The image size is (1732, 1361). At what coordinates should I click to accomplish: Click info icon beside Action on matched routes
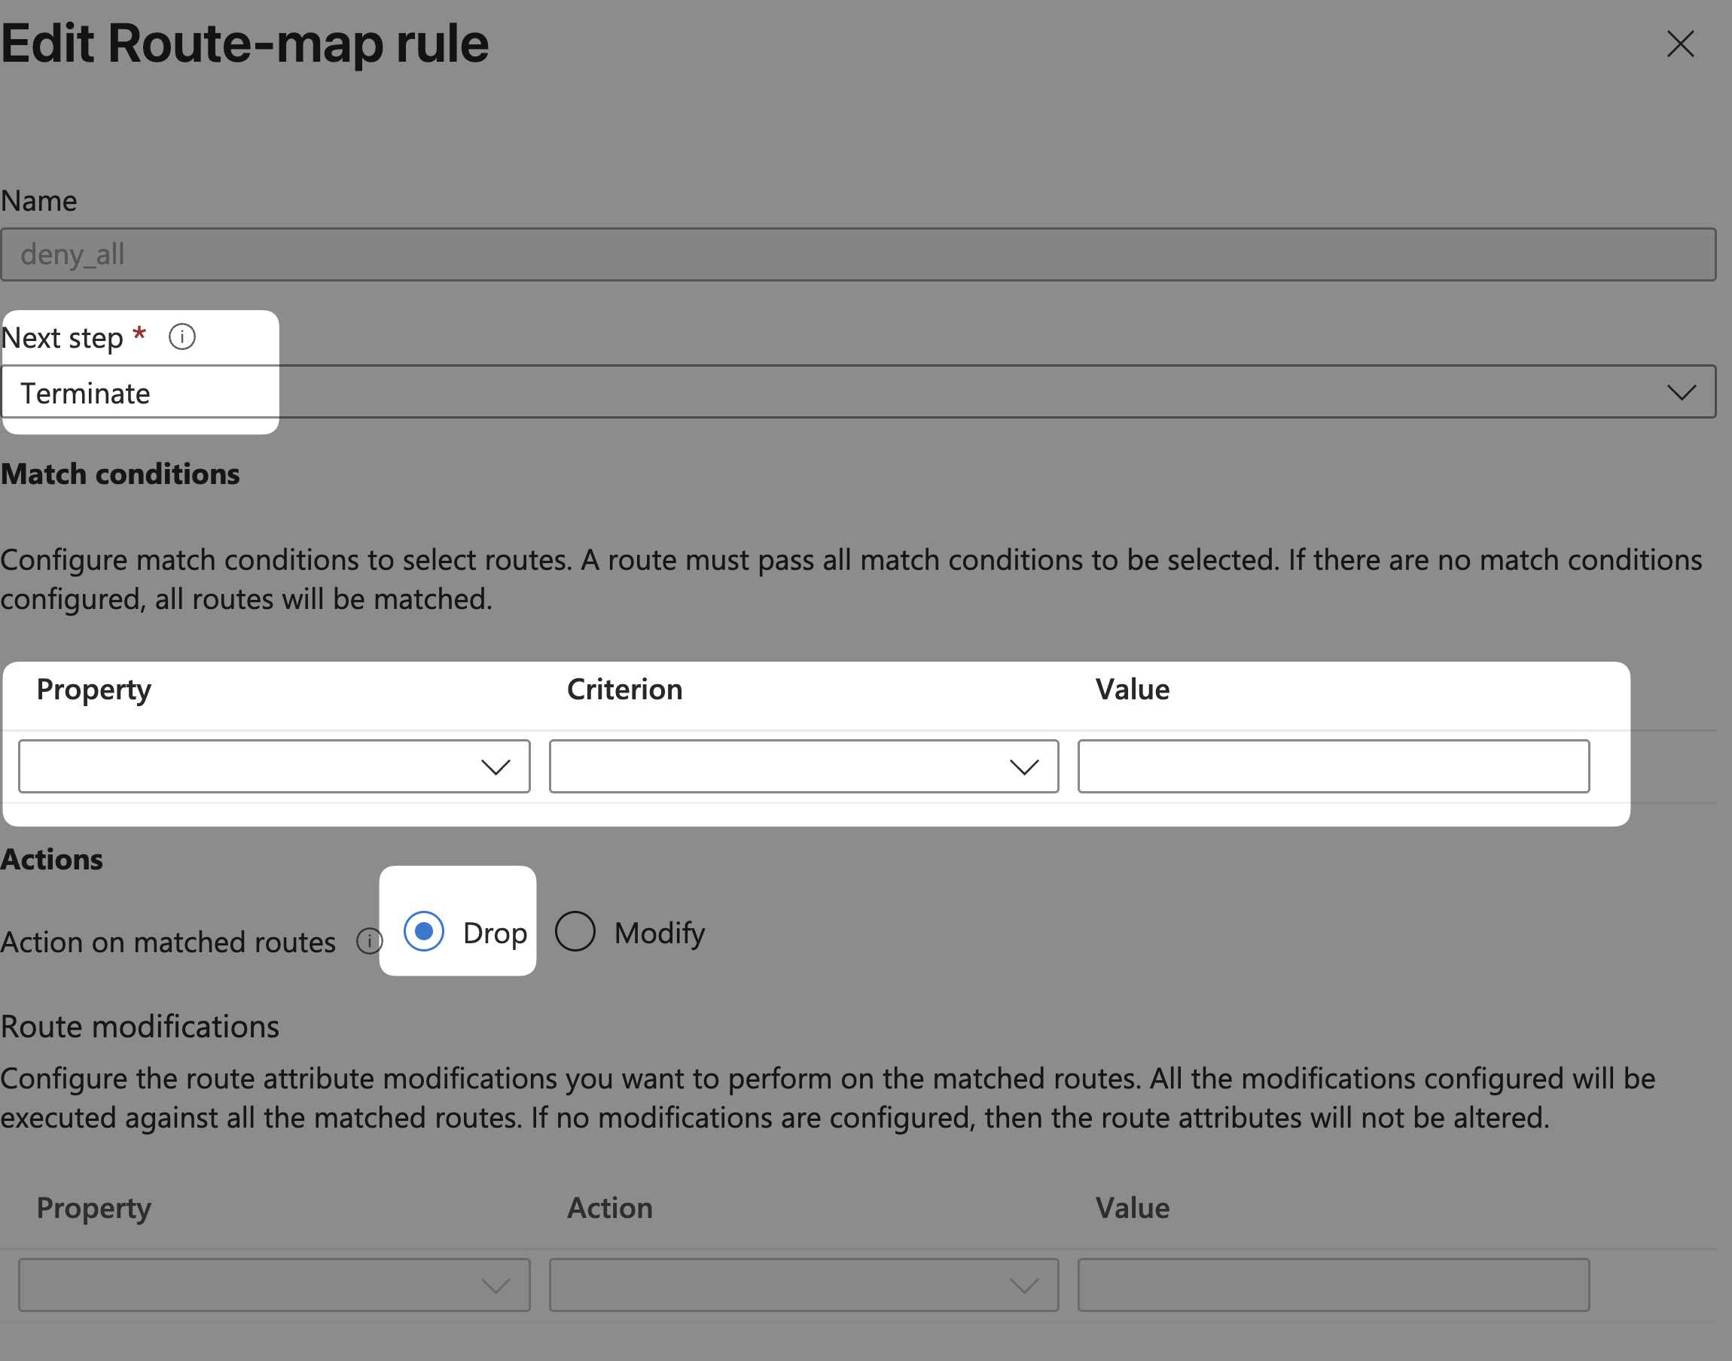coord(369,941)
